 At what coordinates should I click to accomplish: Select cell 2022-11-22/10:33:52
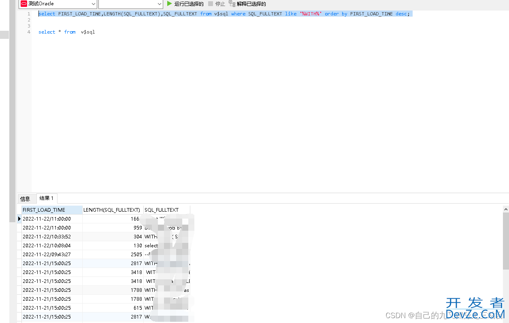point(52,237)
